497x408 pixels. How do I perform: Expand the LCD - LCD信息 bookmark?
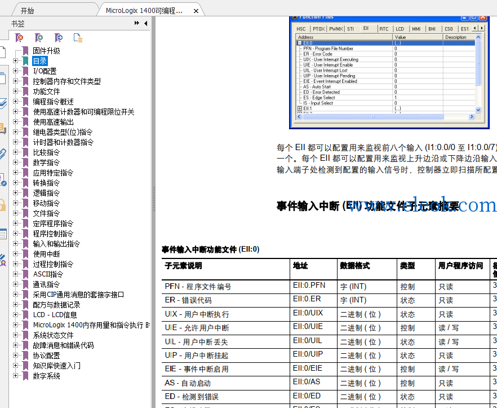click(x=15, y=315)
